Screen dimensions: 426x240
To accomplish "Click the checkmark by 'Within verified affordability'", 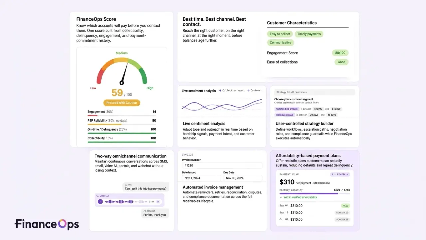I will 281,197.
